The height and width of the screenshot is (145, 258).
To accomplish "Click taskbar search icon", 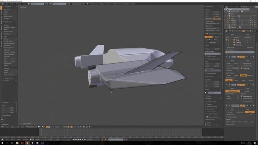I will coord(7,143).
